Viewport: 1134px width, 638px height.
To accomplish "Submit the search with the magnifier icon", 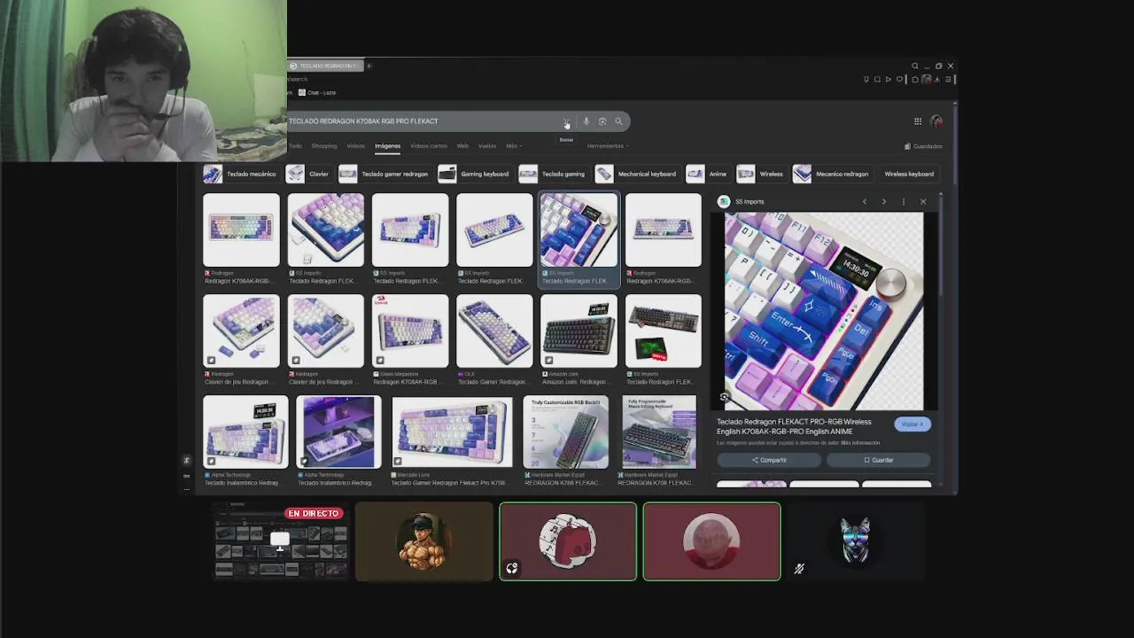I will click(x=618, y=121).
